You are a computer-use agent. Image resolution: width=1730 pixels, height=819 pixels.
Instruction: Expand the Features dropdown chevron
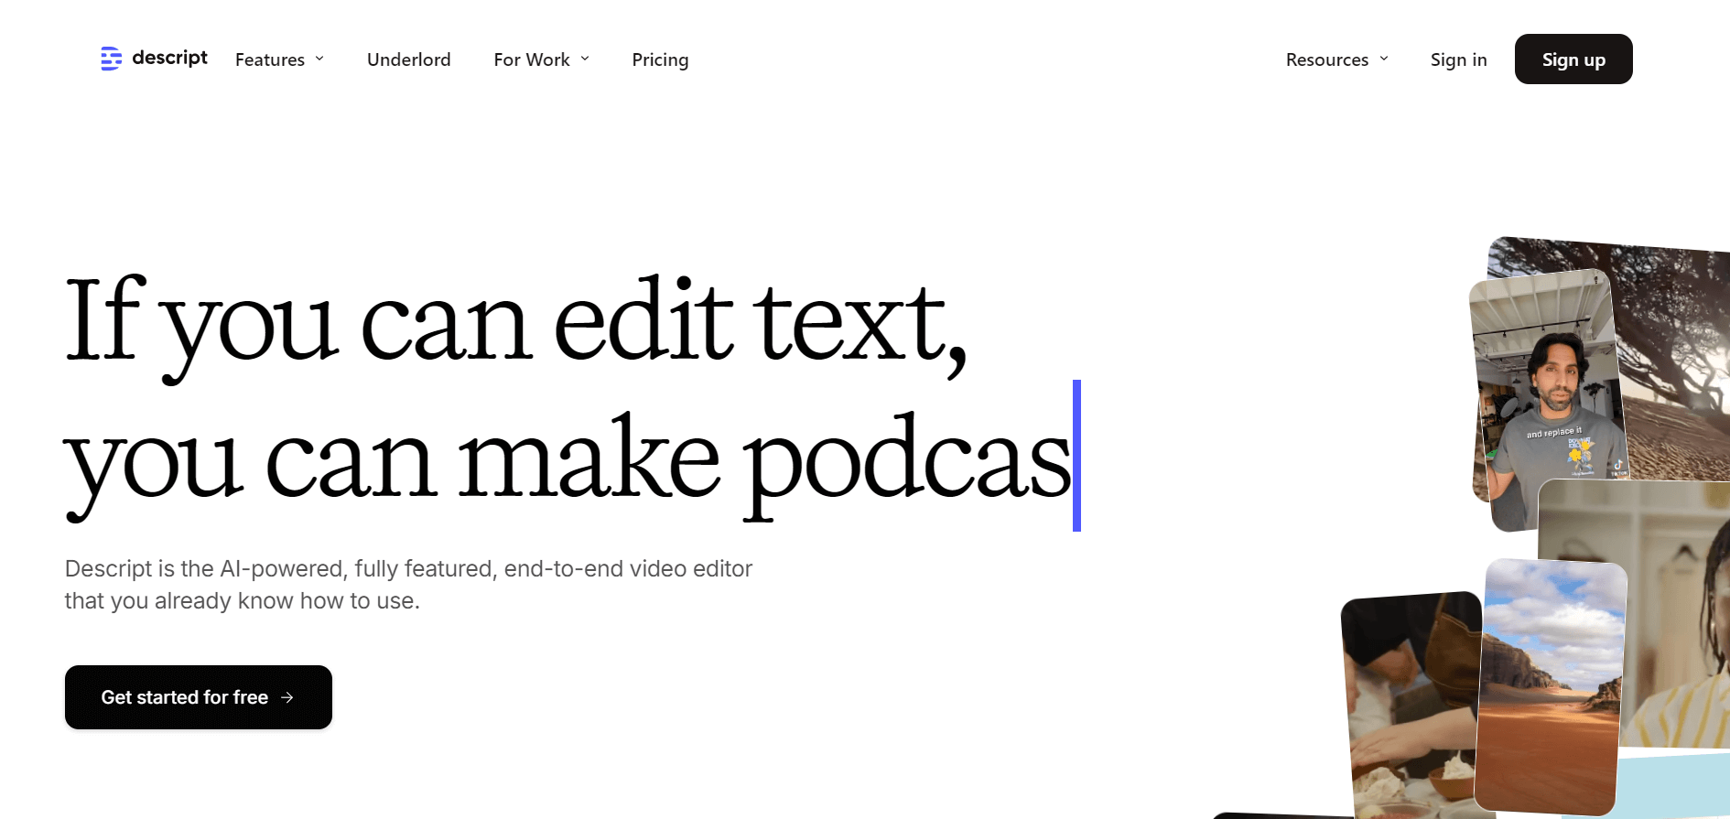[x=319, y=59]
